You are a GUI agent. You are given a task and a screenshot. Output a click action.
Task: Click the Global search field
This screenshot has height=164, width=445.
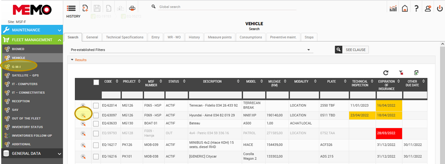coord(227,7)
